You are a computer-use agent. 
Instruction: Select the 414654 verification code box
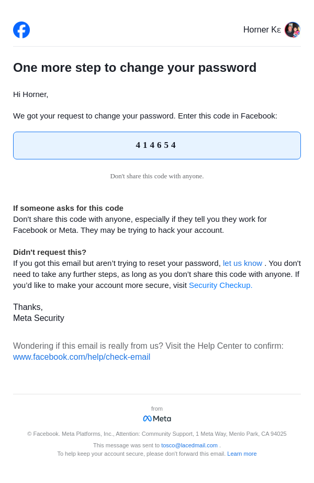click(x=156, y=145)
